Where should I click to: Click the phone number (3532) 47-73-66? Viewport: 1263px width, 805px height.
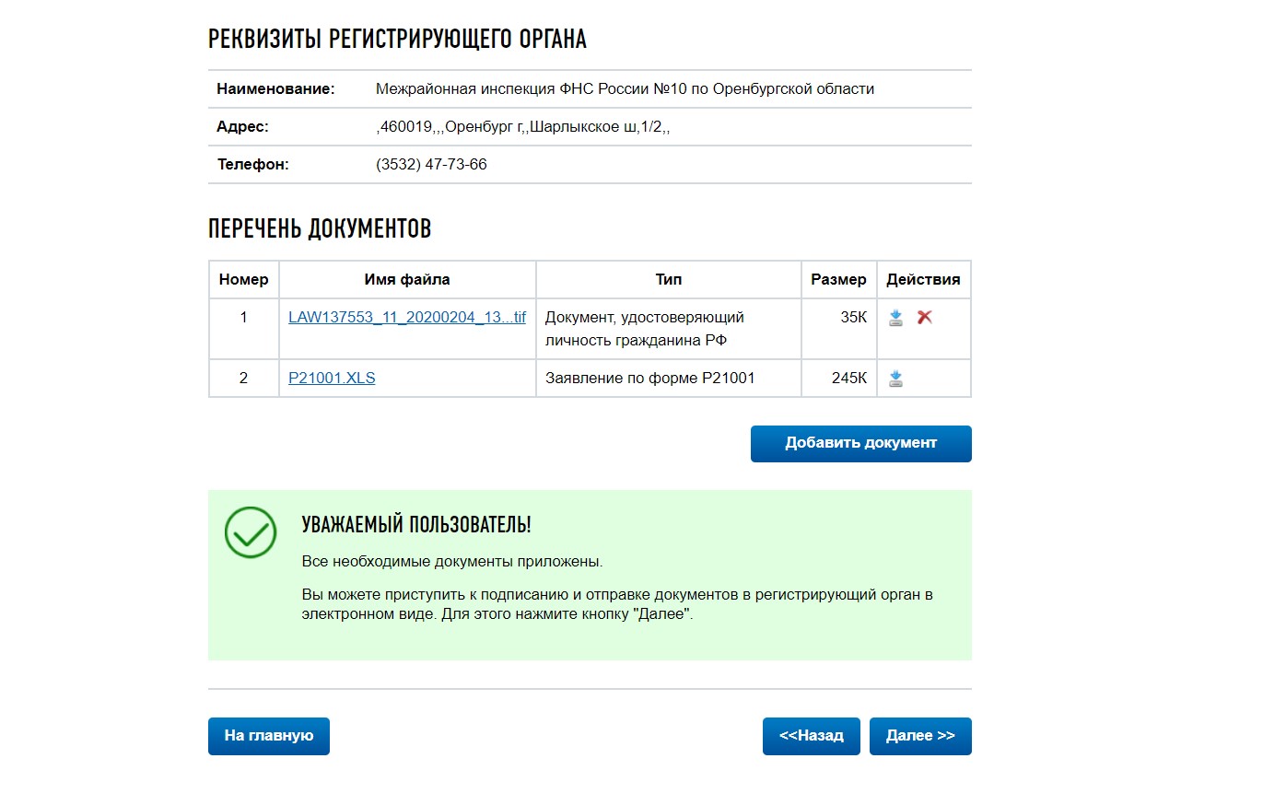[x=431, y=165]
